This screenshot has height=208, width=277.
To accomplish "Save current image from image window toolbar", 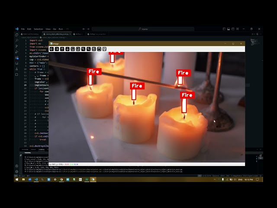I will point(94,49).
